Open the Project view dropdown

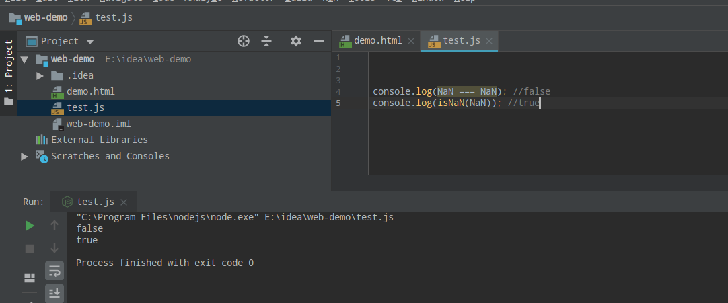[90, 42]
